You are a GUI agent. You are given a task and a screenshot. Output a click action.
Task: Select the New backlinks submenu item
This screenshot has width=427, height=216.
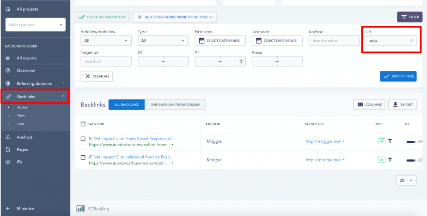(x=21, y=116)
